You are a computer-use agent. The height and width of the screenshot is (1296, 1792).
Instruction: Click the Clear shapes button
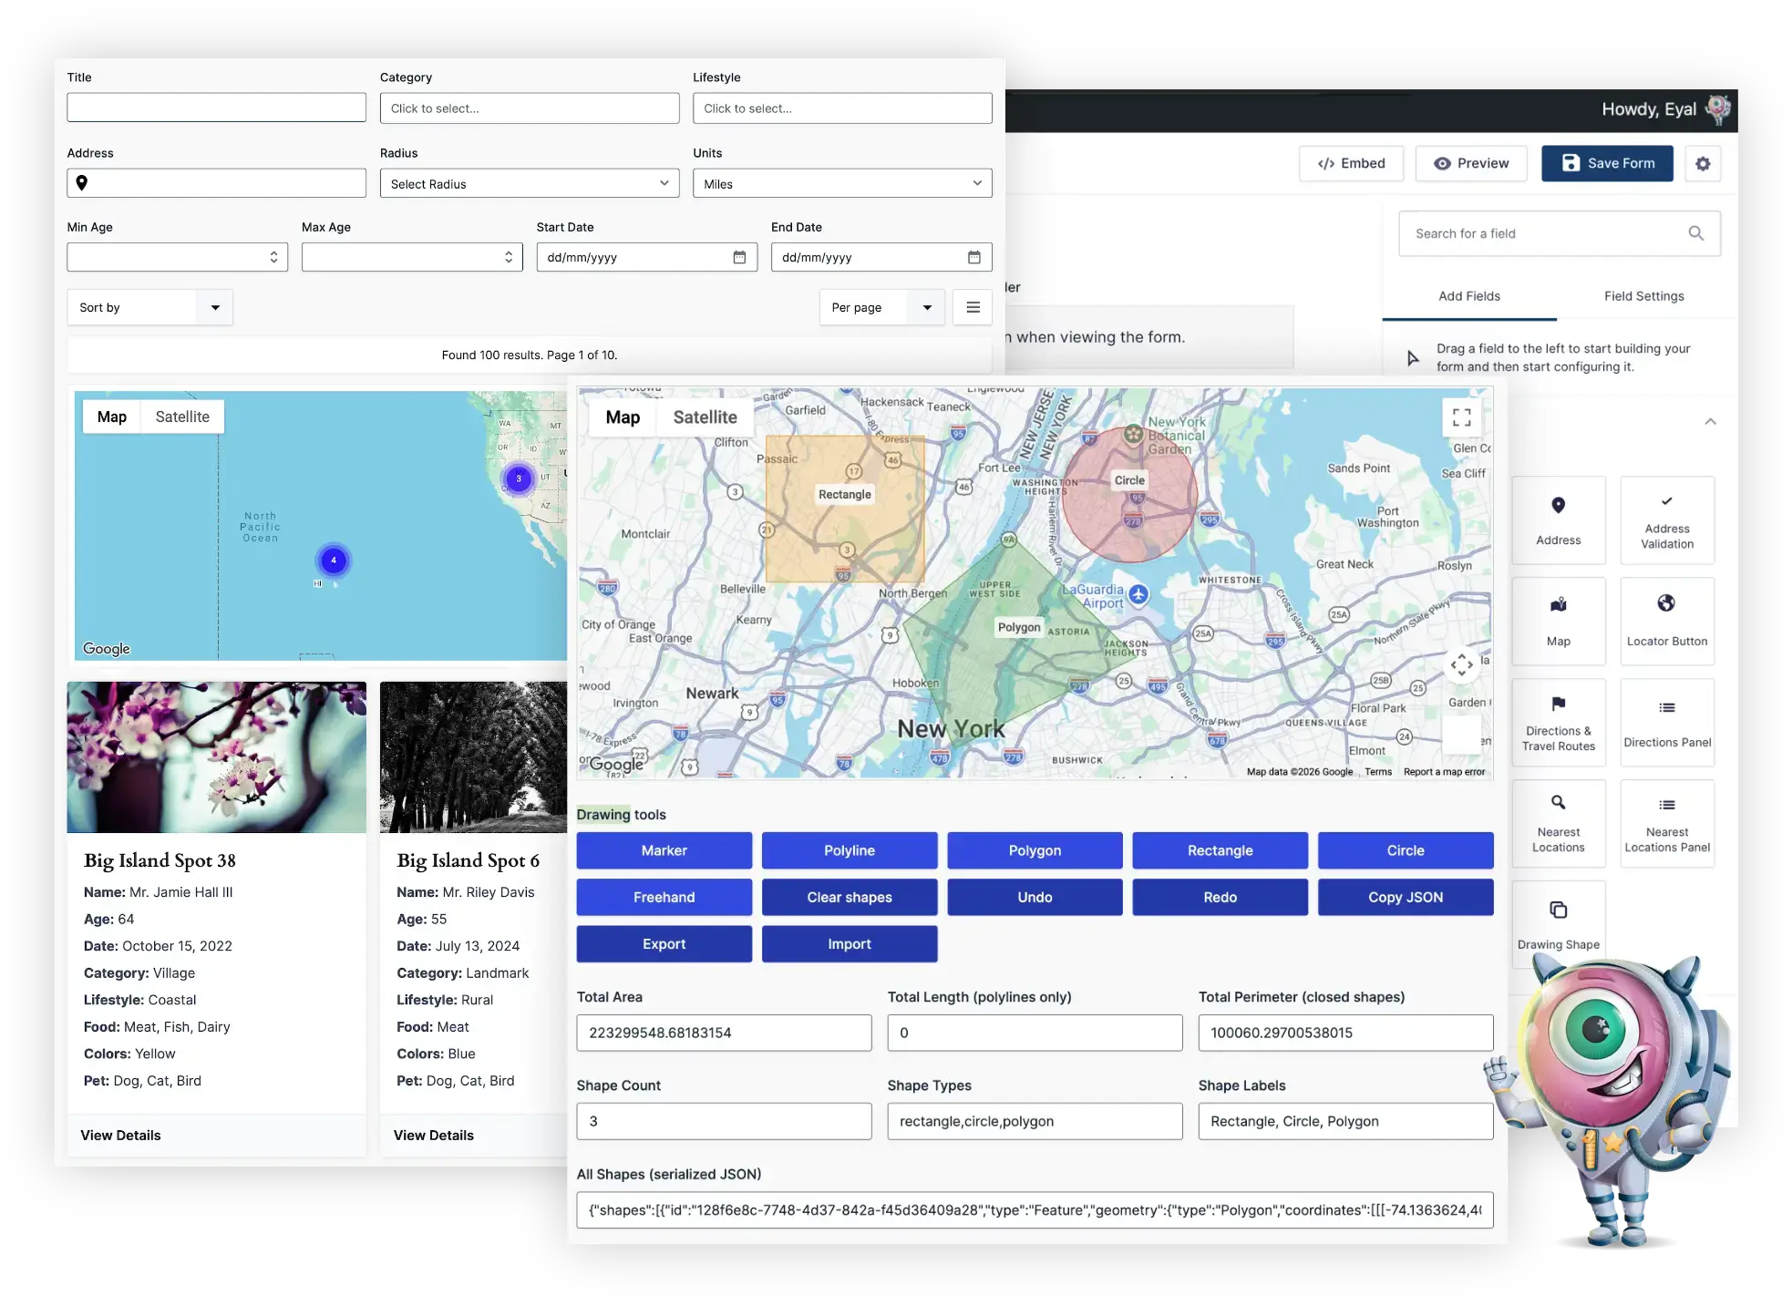pyautogui.click(x=849, y=898)
